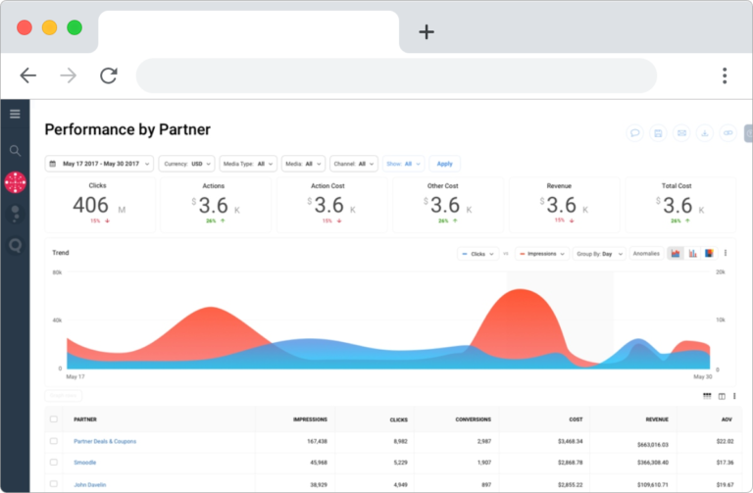Click the share link icon

(728, 133)
